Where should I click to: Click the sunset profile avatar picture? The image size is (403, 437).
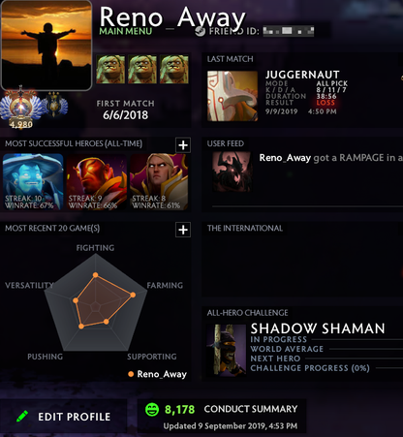(x=46, y=45)
